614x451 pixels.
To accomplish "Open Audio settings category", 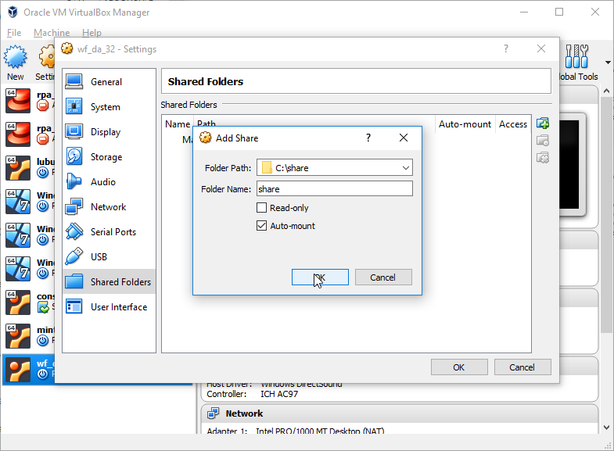I will coord(109,182).
